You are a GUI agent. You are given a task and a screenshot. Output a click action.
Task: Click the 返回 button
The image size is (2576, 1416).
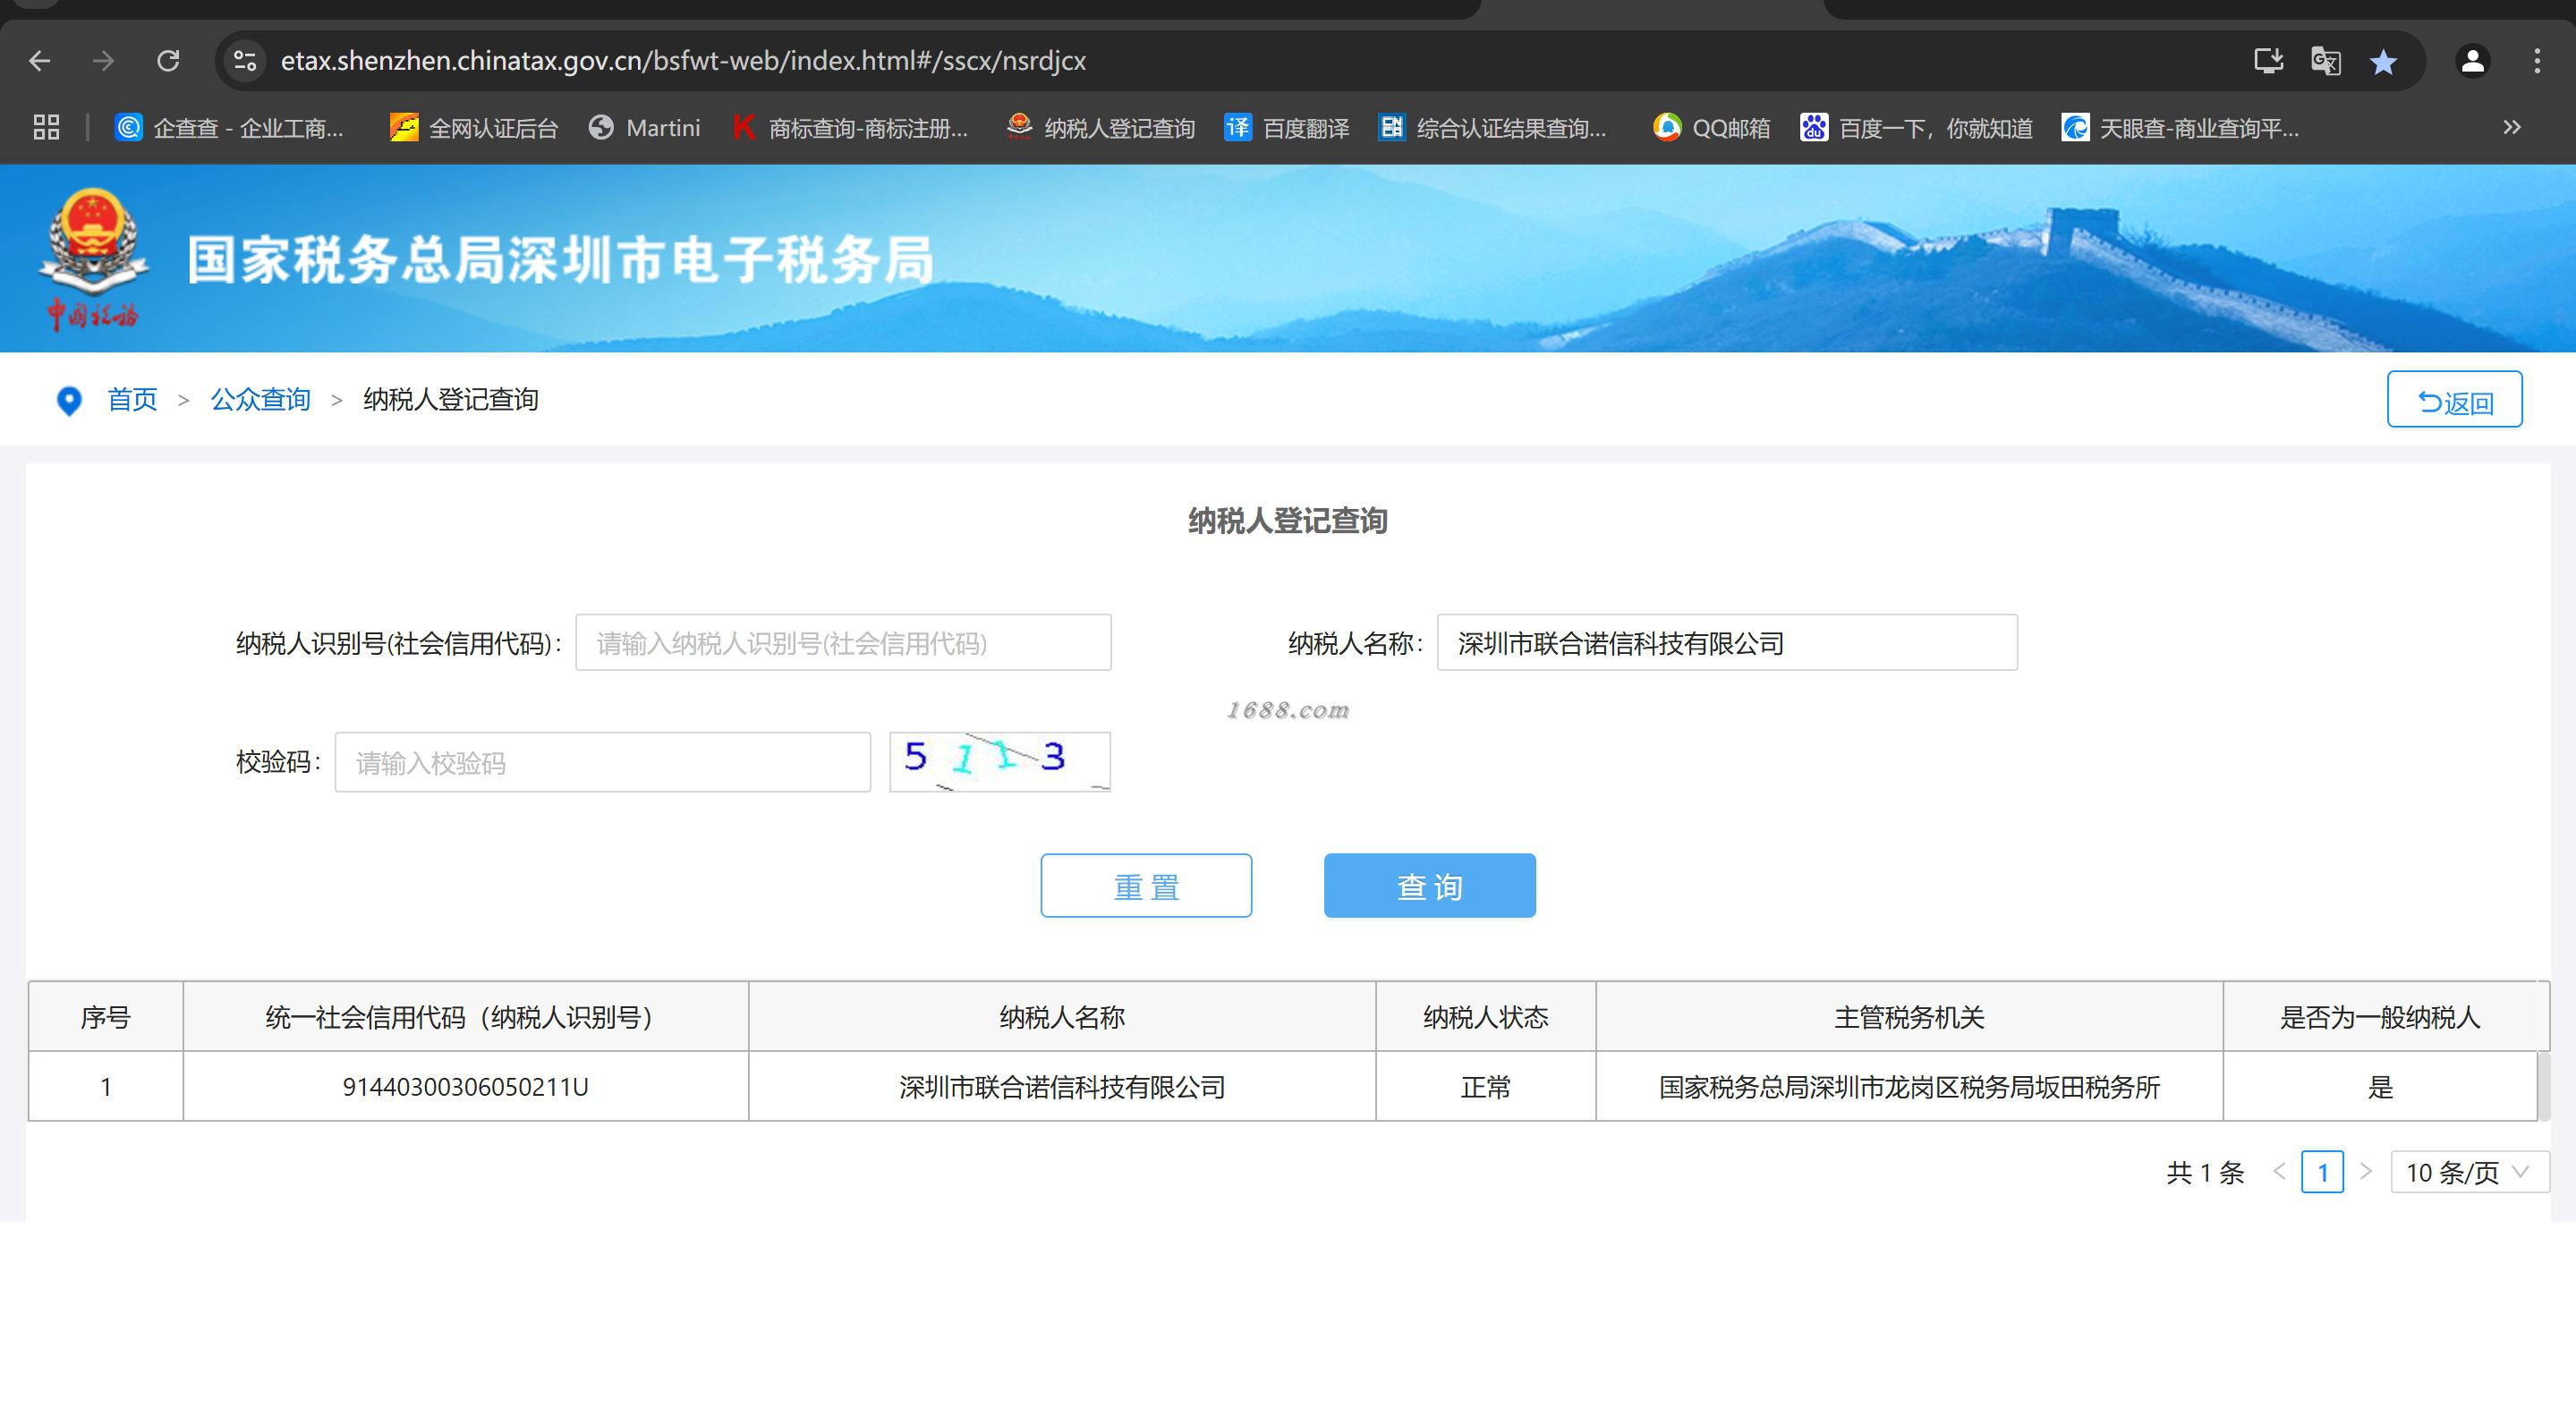click(2454, 400)
